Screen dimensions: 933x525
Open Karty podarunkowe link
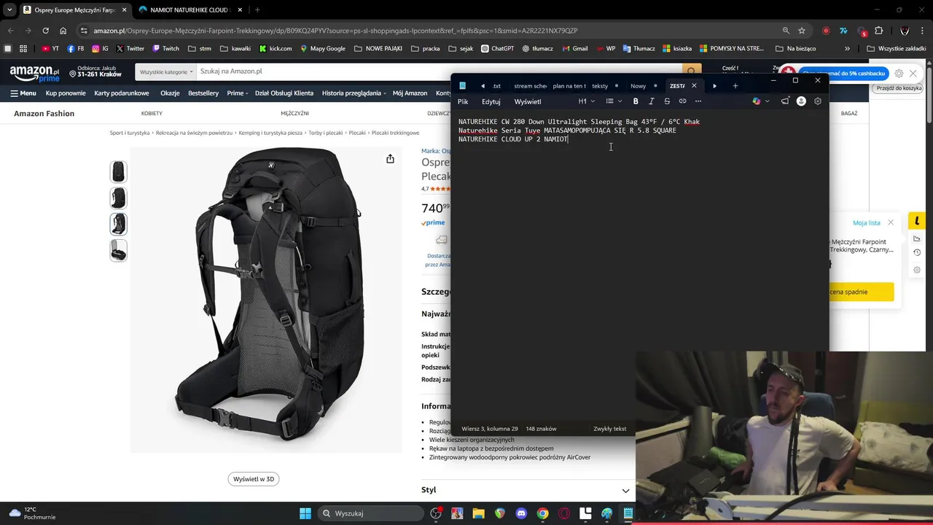pos(122,93)
